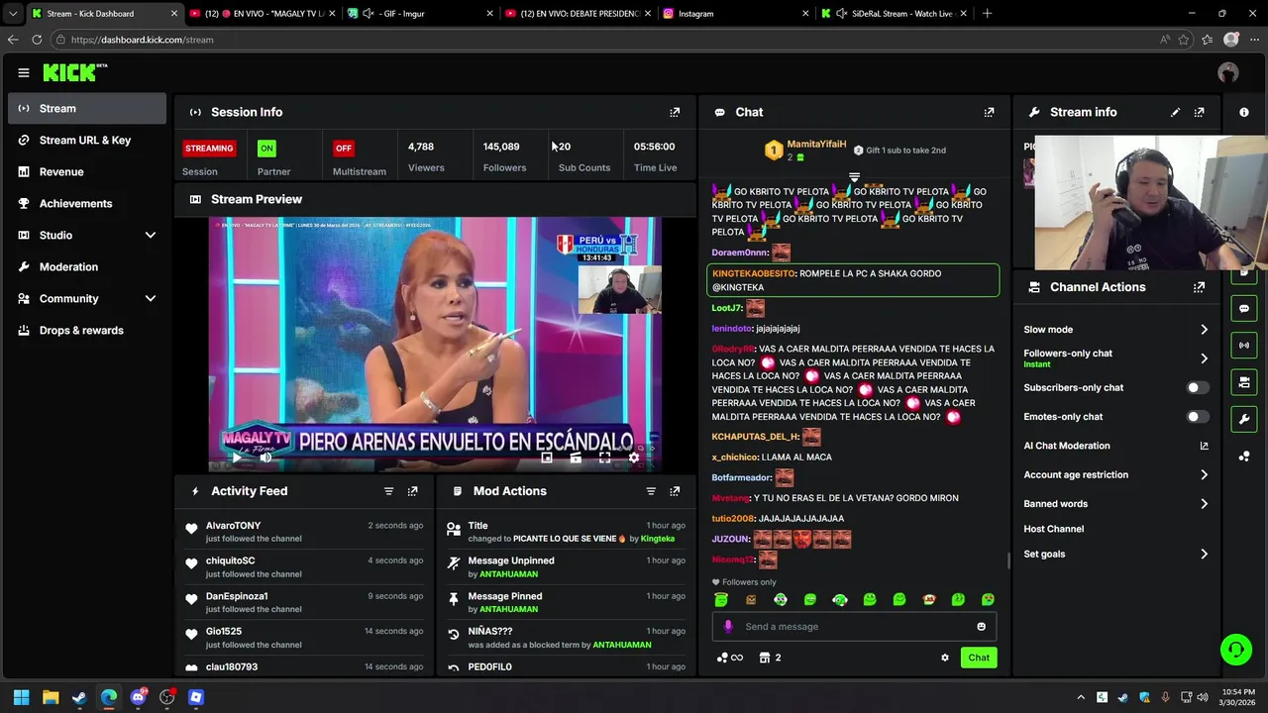Click AlvaroTONY in Activity Feed
The width and height of the screenshot is (1268, 713).
234,526
